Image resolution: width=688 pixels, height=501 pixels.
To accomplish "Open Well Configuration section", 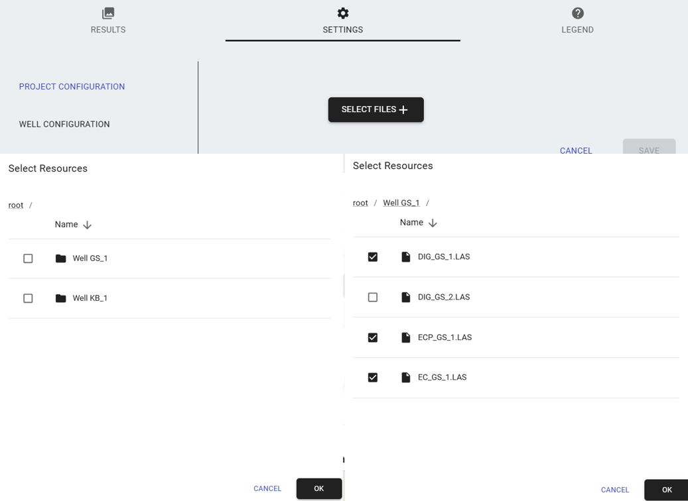I will click(64, 125).
